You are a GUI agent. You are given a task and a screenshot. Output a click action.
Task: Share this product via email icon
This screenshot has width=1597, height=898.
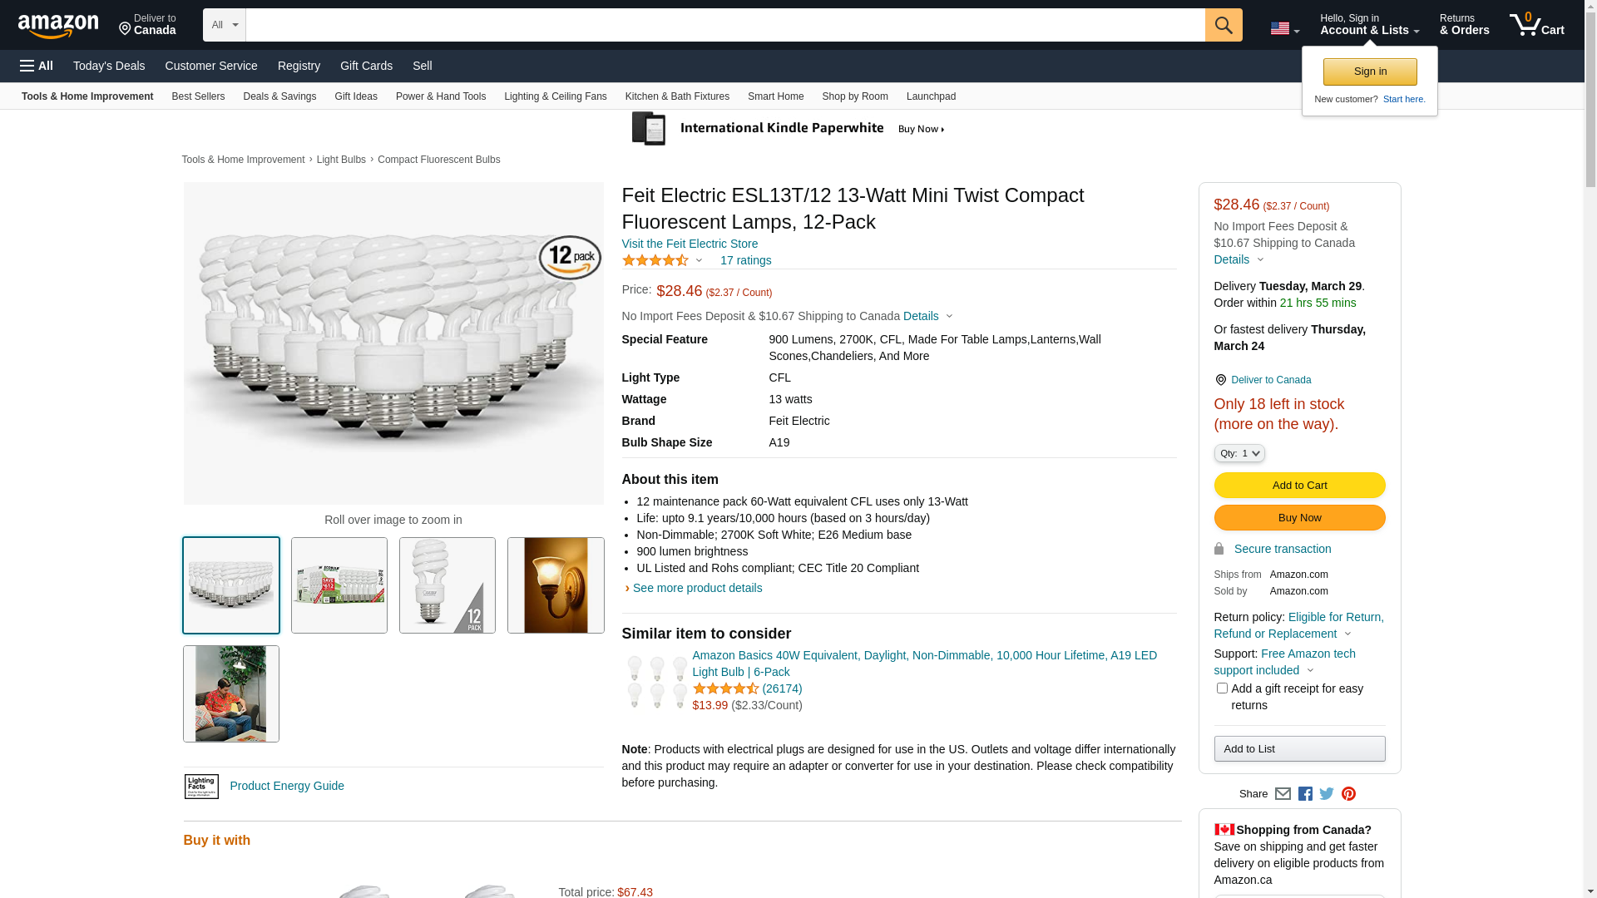pos(1283,794)
